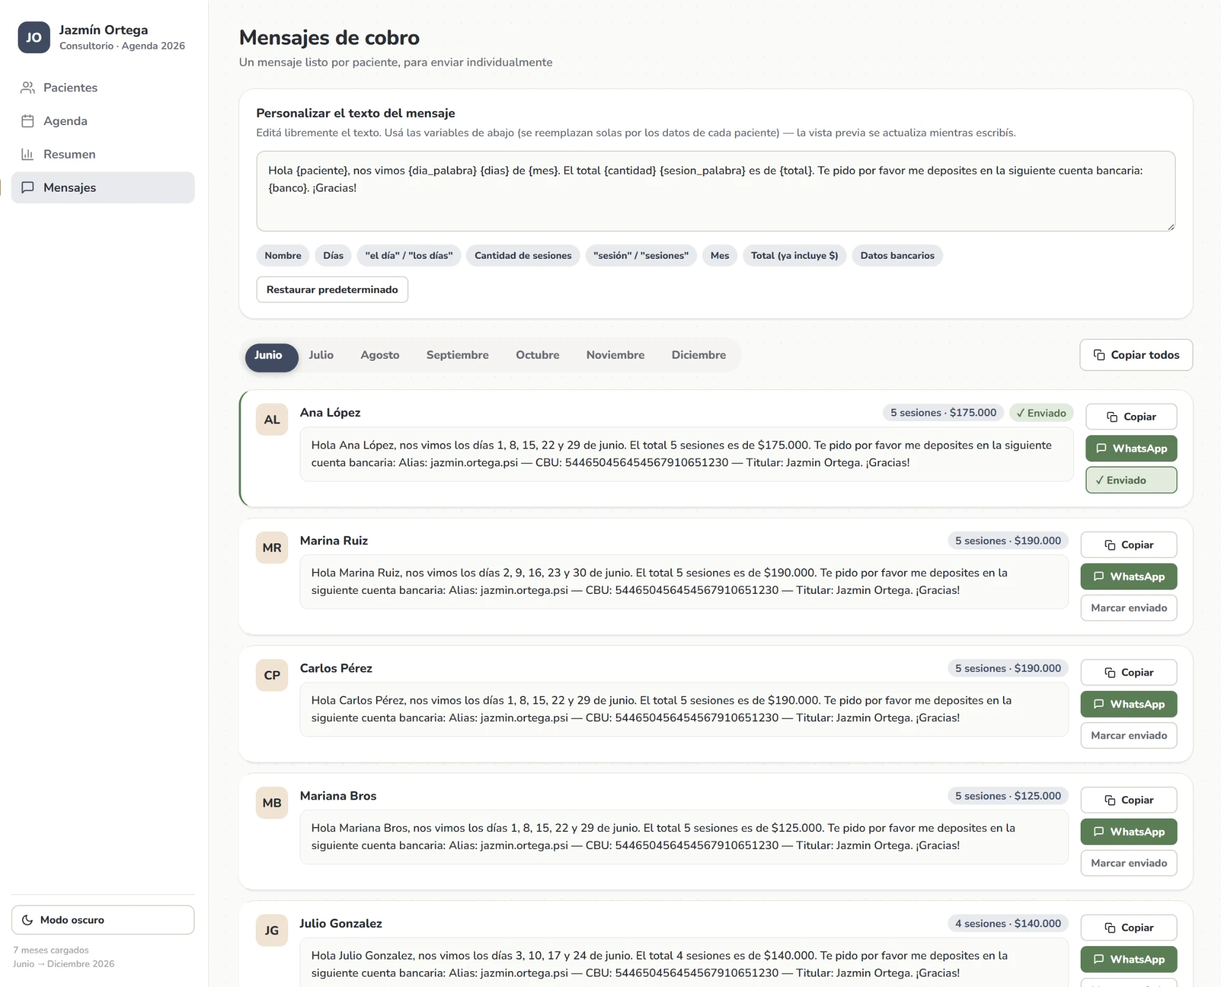This screenshot has width=1221, height=987.
Task: Click the AL avatar of Ana López
Action: click(272, 420)
